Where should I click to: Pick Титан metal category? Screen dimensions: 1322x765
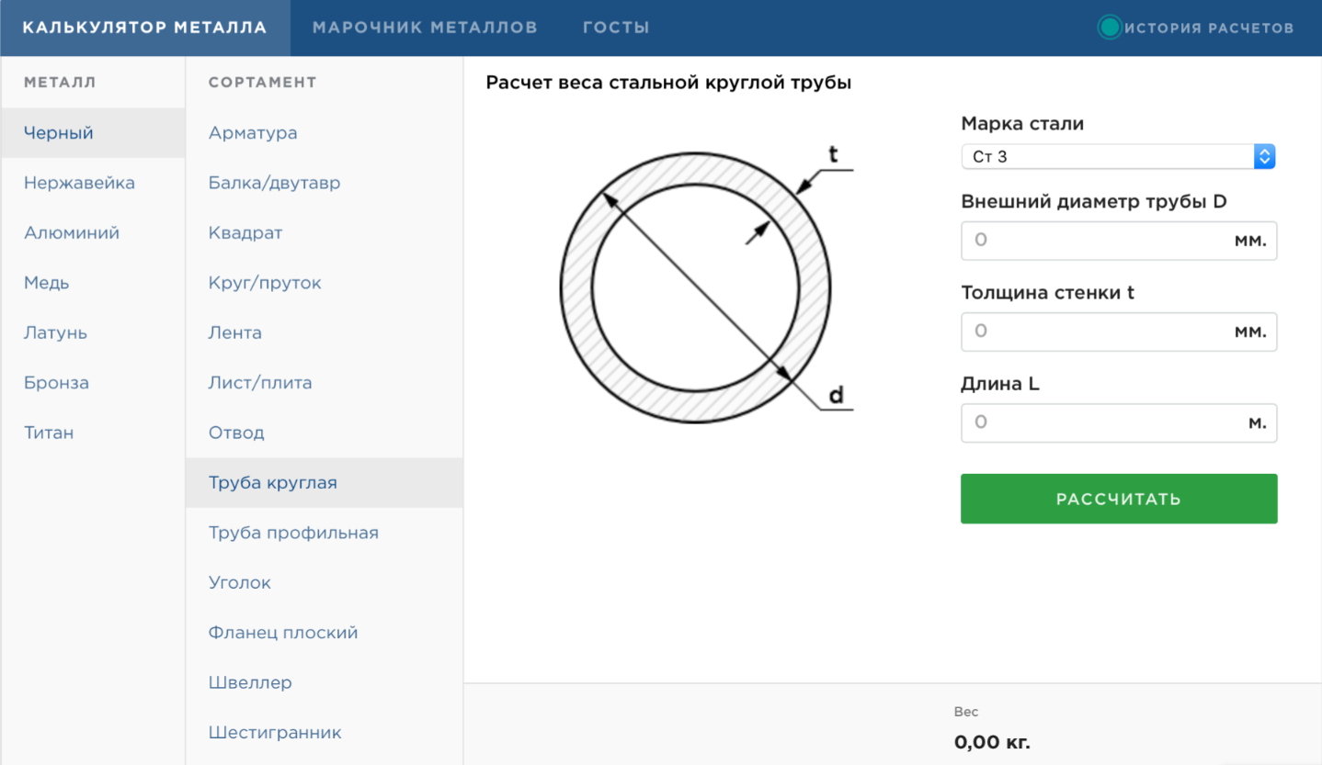click(x=49, y=433)
